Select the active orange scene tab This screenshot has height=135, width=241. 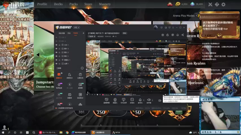76,33
